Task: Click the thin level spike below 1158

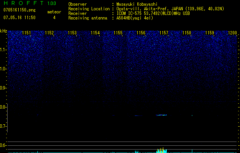Action: pos(192,151)
